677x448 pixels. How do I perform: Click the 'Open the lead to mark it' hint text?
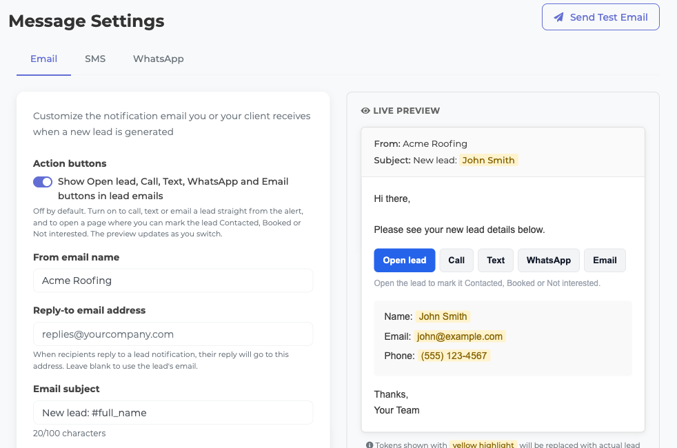(x=487, y=283)
